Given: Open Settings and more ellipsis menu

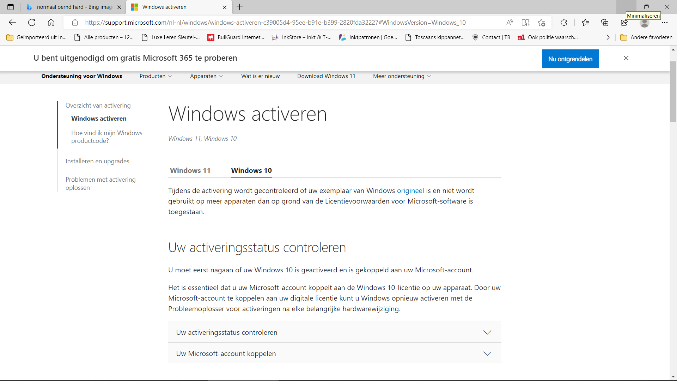Looking at the screenshot, I should click(665, 23).
